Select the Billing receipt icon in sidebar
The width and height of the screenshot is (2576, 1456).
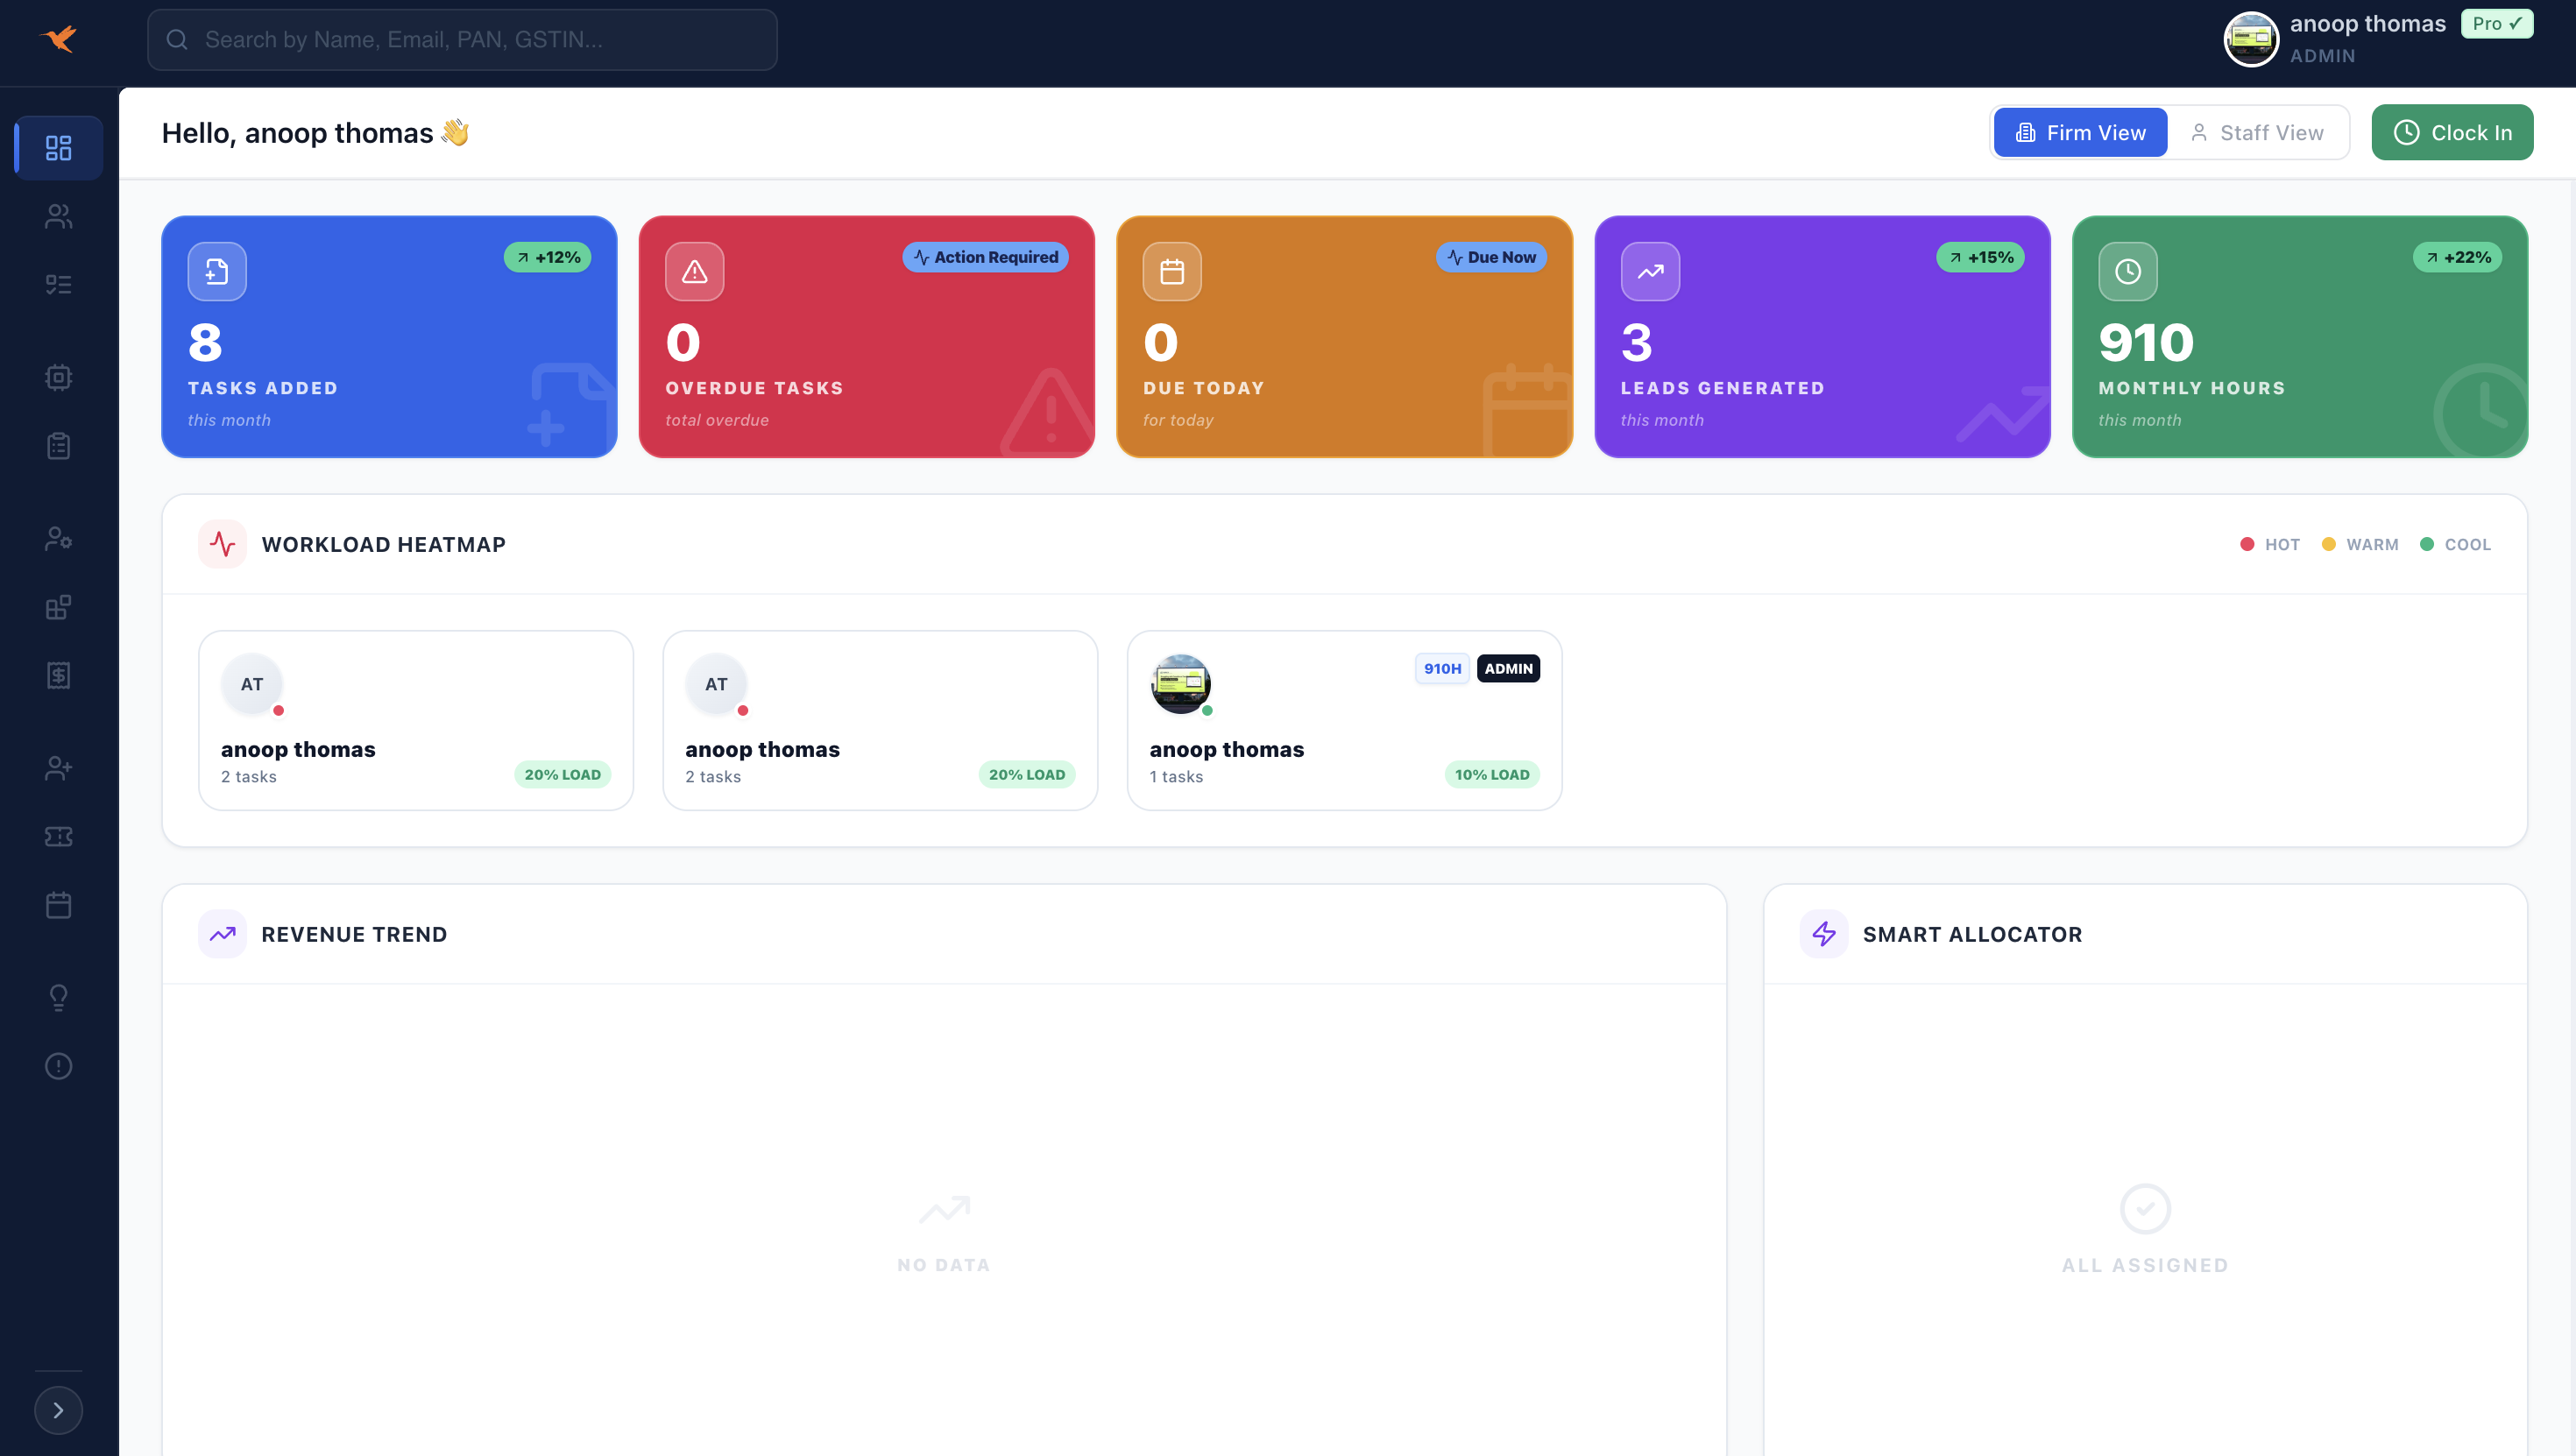pos(57,675)
